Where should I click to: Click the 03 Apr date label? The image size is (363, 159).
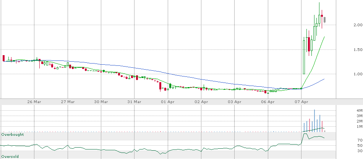(x=235, y=102)
